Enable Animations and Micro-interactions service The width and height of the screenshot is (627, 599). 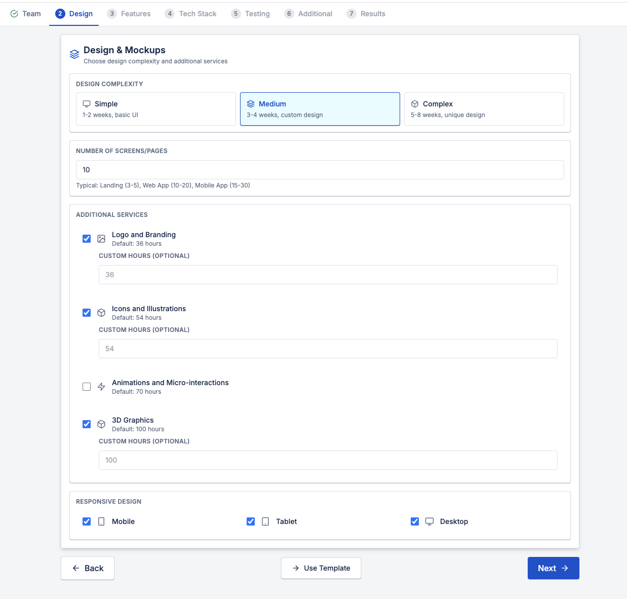pyautogui.click(x=86, y=387)
